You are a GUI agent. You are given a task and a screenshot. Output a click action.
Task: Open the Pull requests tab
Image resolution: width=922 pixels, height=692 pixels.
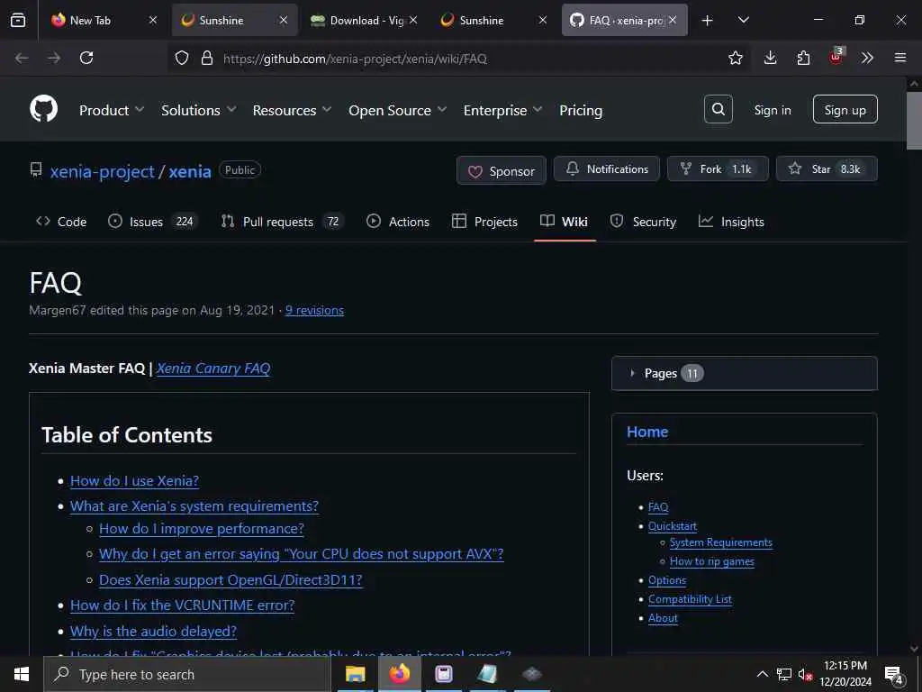point(282,222)
